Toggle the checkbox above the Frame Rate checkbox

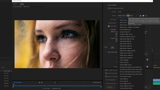tap(147, 59)
